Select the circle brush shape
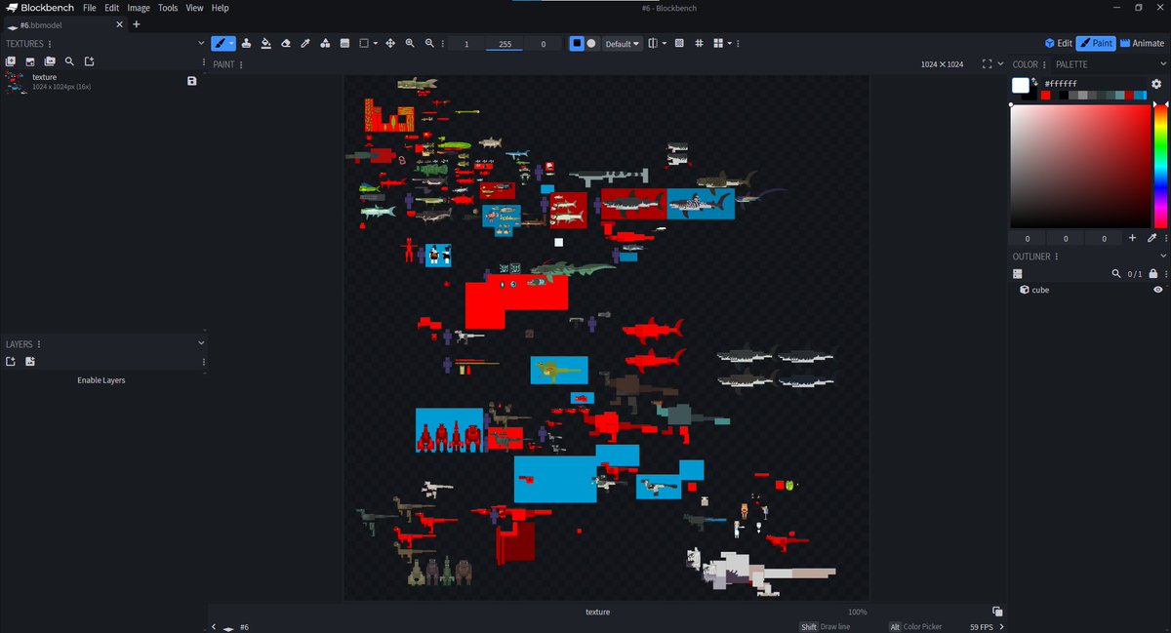This screenshot has width=1171, height=633. click(591, 43)
